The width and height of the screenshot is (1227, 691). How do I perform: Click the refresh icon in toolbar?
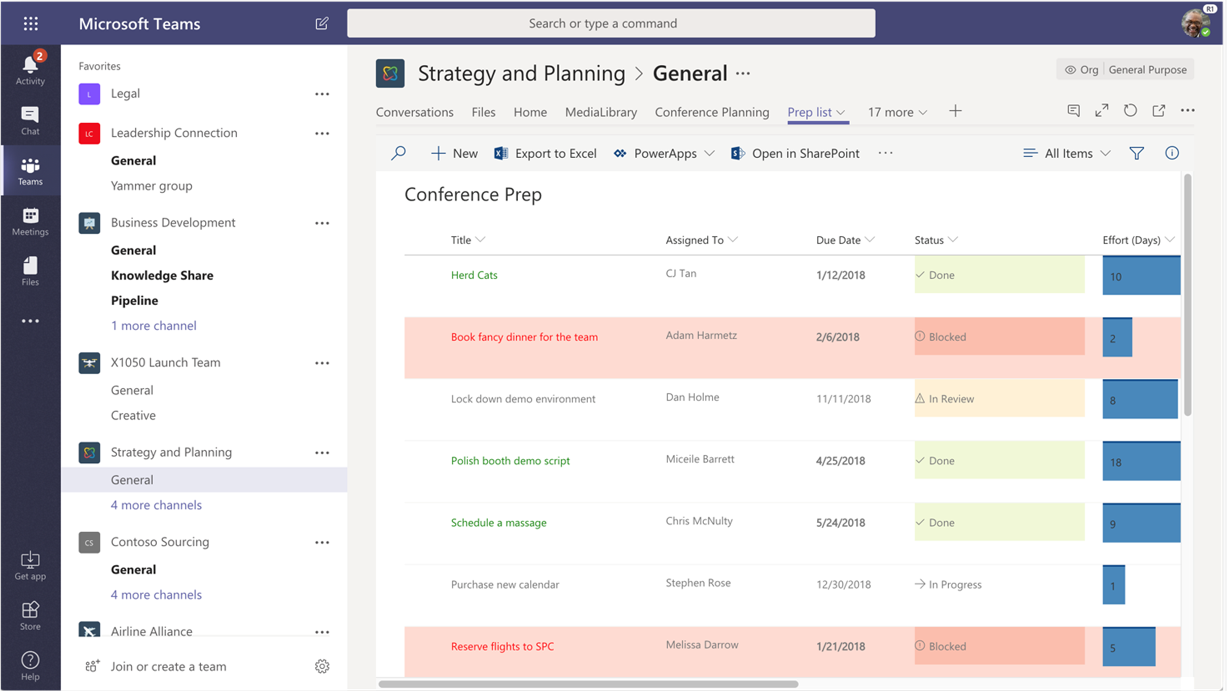[x=1129, y=111]
